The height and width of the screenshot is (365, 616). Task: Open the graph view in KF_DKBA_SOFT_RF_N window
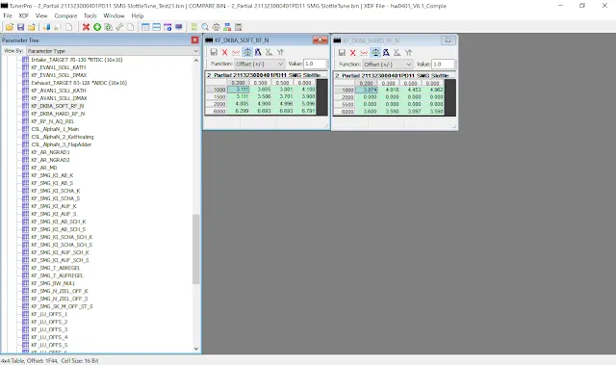[x=236, y=52]
